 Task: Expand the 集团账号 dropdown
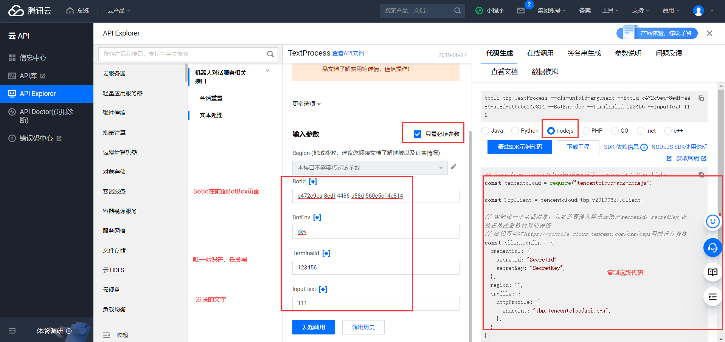(552, 11)
